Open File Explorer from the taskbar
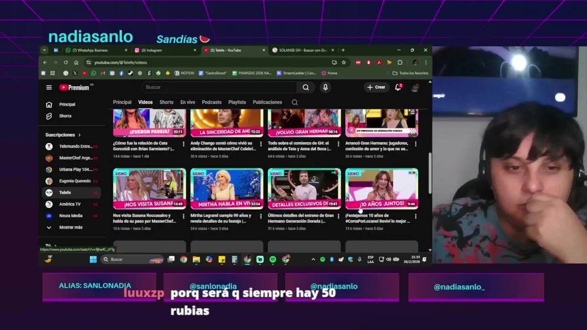This screenshot has width=587, height=330. 196,259
